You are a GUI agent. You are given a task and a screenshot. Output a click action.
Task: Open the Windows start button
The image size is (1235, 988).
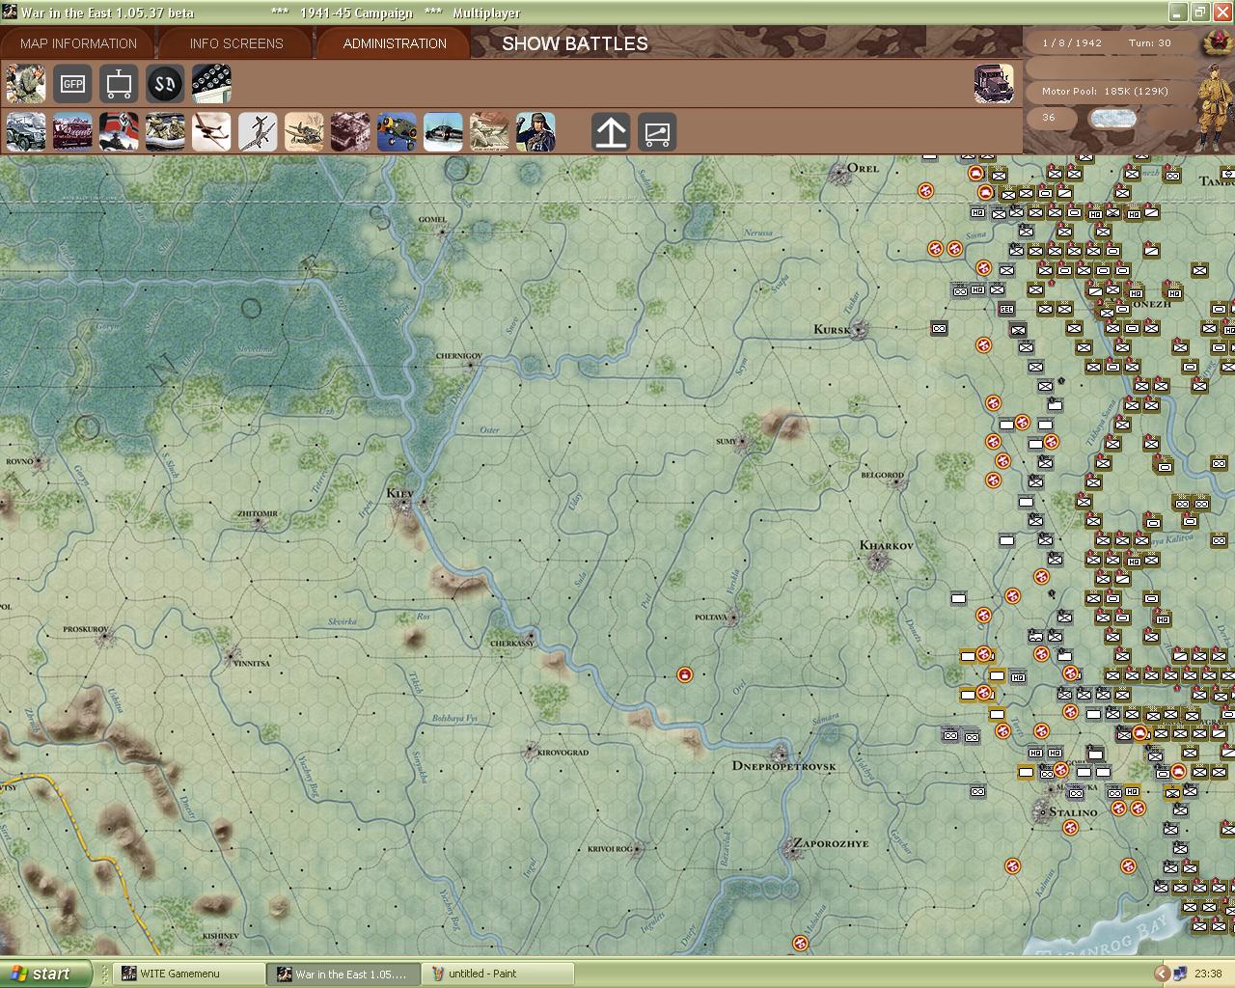(46, 974)
